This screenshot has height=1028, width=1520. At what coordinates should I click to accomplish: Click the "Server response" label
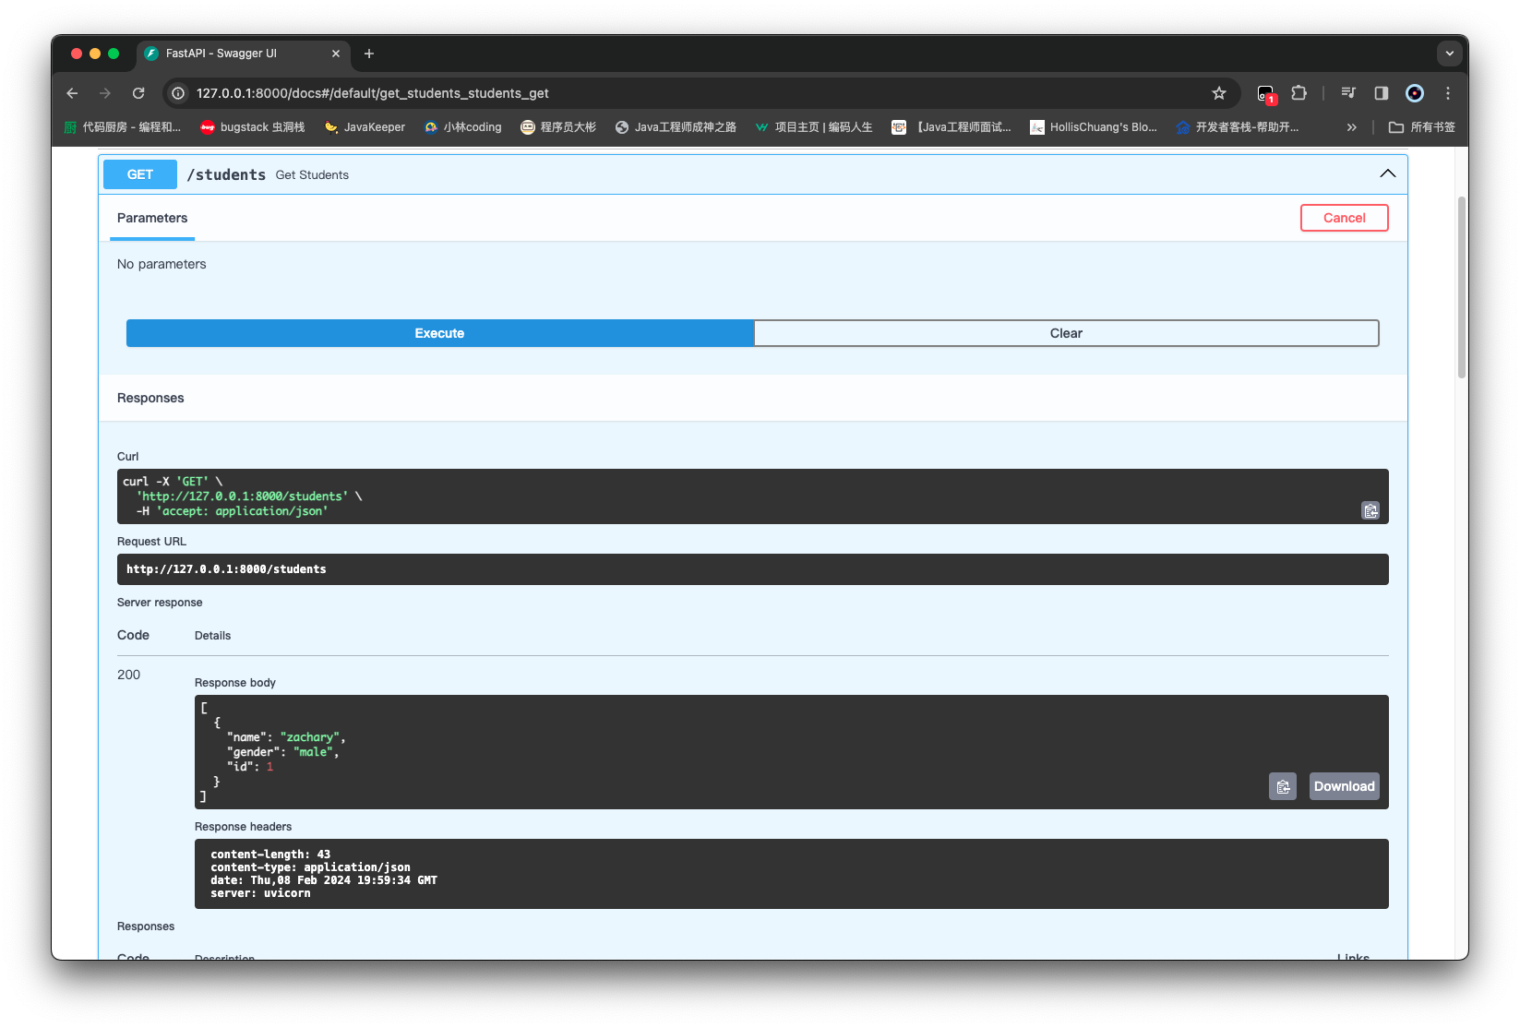point(160,603)
